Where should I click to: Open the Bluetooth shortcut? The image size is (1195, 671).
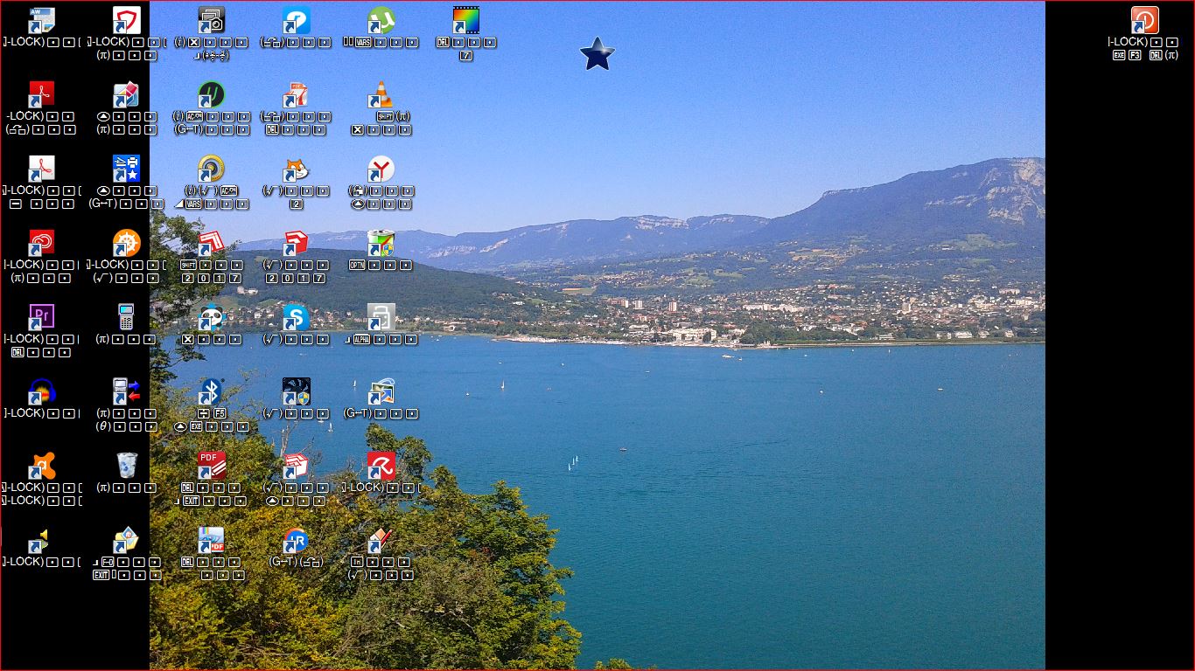tap(211, 391)
